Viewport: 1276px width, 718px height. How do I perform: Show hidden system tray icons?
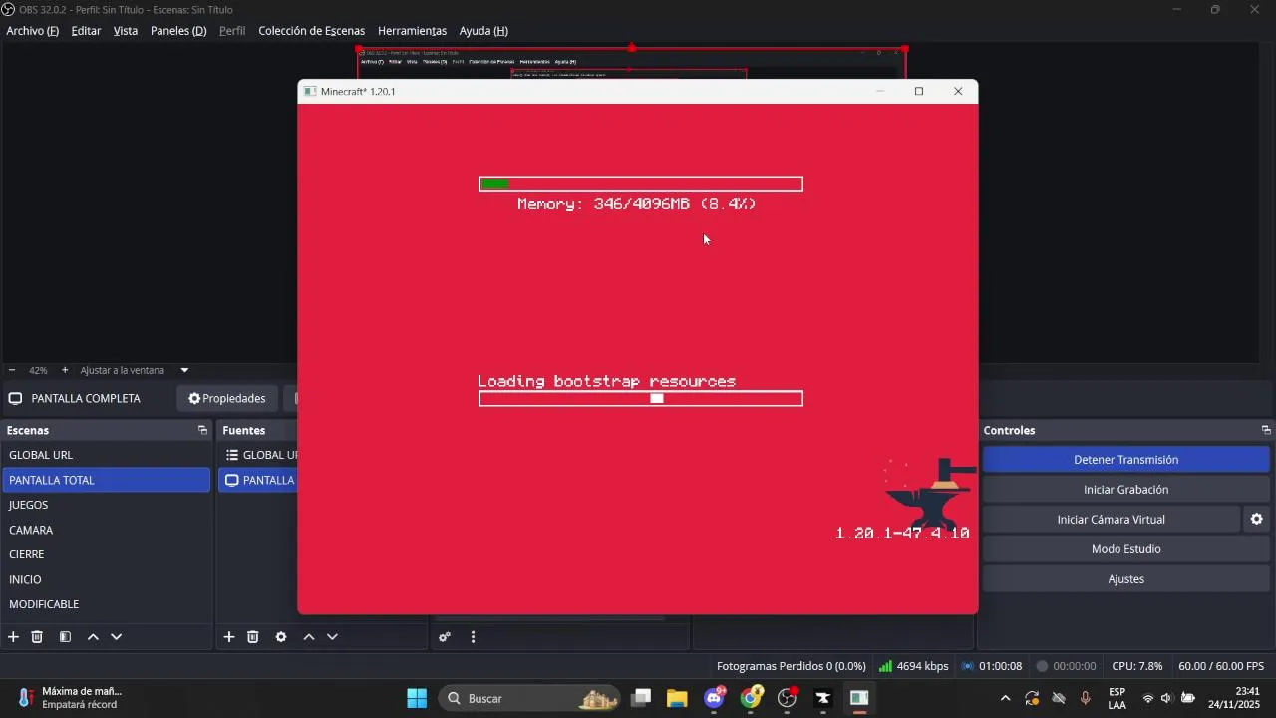tap(1005, 698)
